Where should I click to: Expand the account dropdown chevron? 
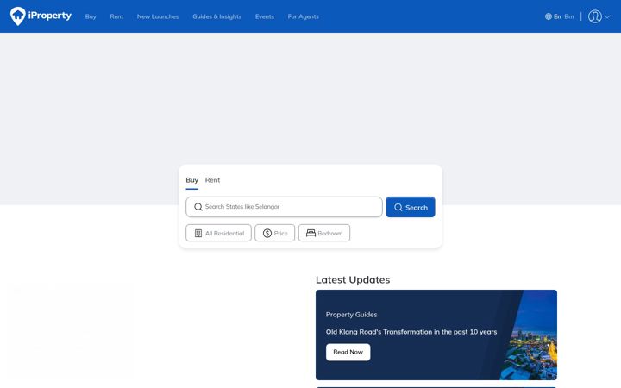pos(607,17)
